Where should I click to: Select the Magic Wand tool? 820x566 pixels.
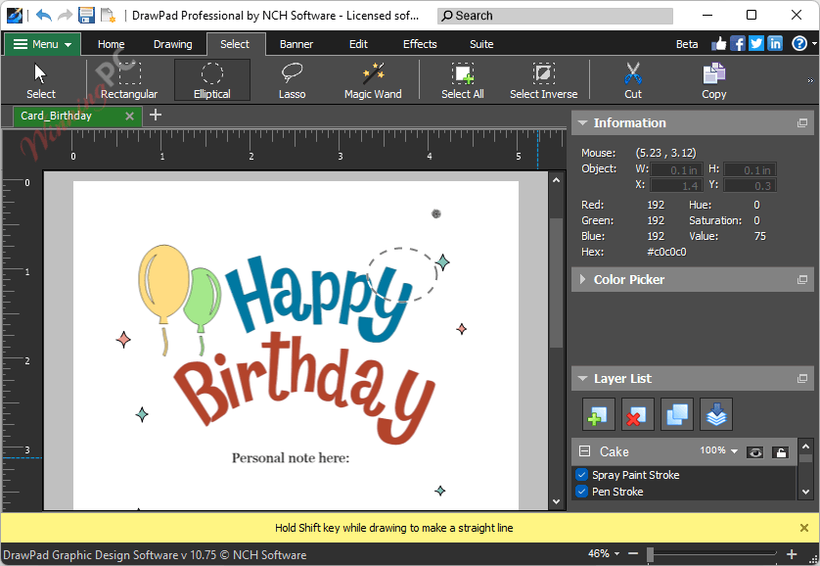[373, 78]
